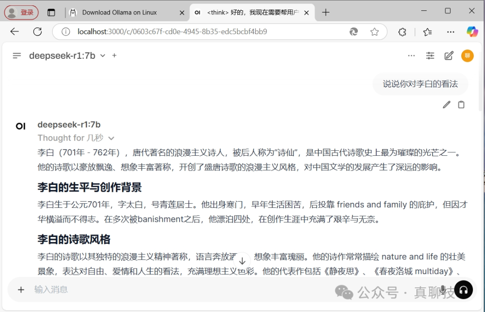View site information icon in address bar
This screenshot has width=485, height=312.
tap(66, 31)
